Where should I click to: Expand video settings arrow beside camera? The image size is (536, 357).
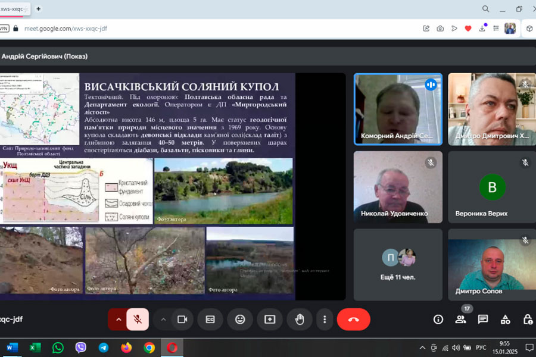pyautogui.click(x=163, y=320)
